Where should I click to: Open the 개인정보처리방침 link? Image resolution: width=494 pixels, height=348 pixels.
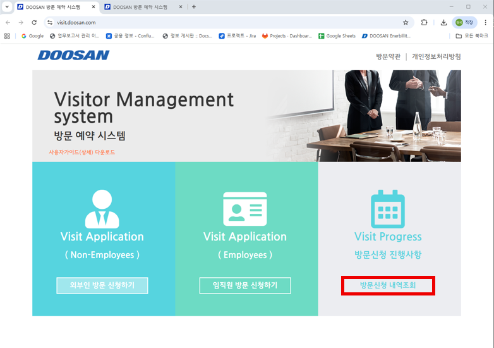pyautogui.click(x=436, y=56)
